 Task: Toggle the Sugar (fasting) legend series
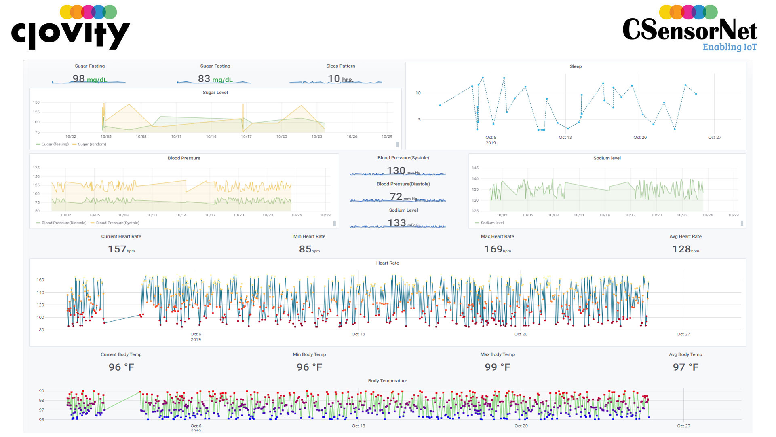coord(52,144)
